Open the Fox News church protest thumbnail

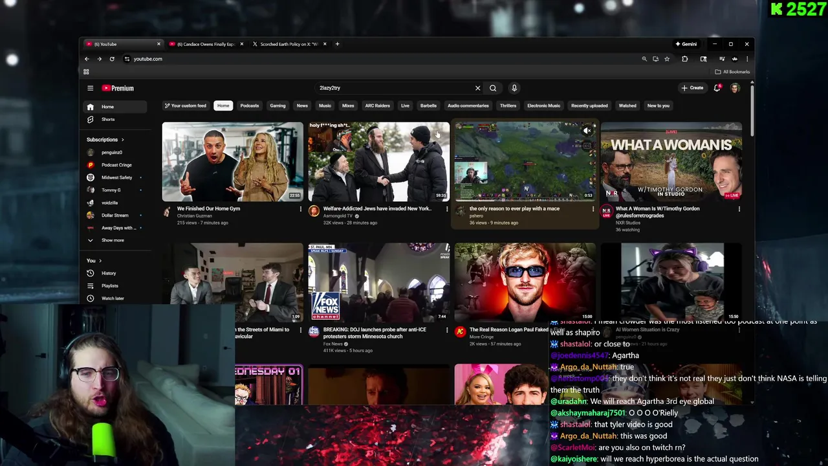tap(378, 282)
